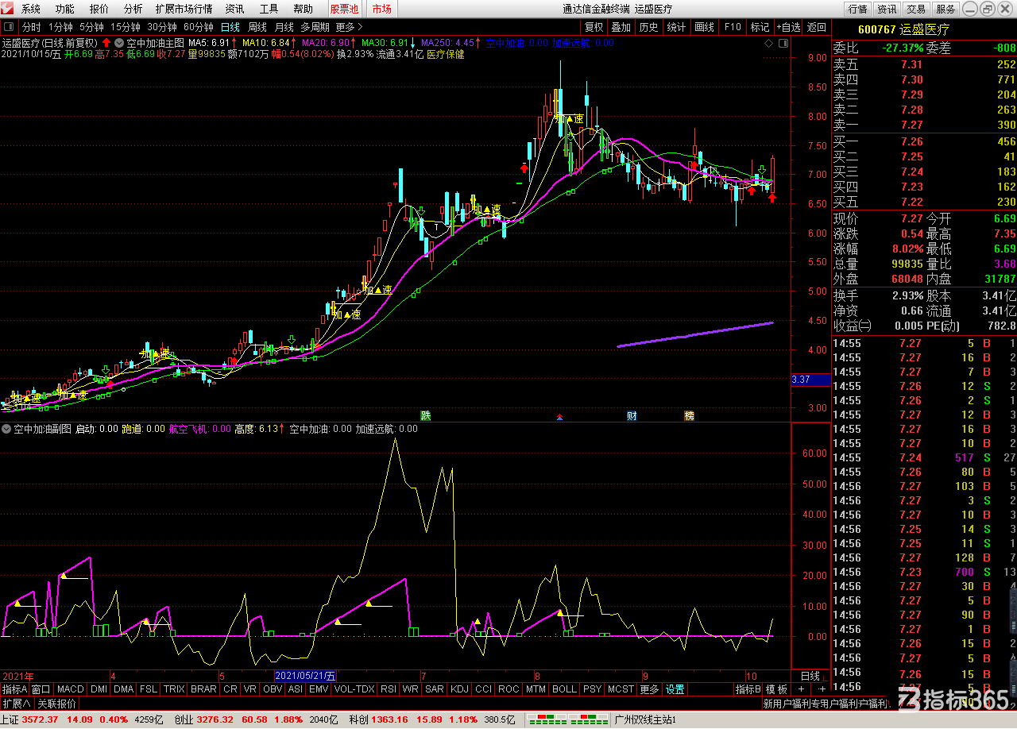Click the 指标B tab
1017x729 pixels.
point(748,689)
